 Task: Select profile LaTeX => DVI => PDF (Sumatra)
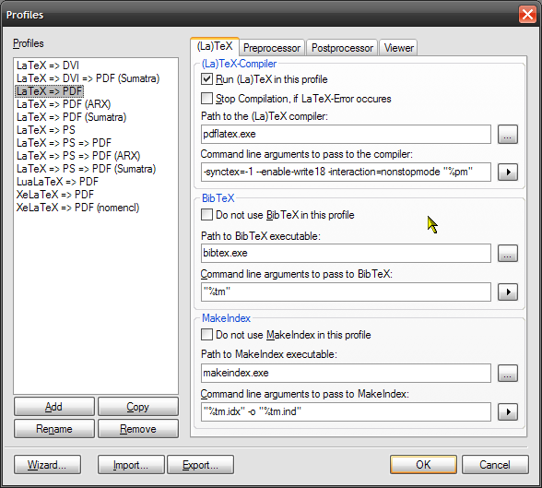[88, 78]
